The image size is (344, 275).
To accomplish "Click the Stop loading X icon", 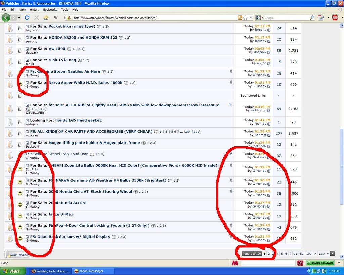I will 36,18.
